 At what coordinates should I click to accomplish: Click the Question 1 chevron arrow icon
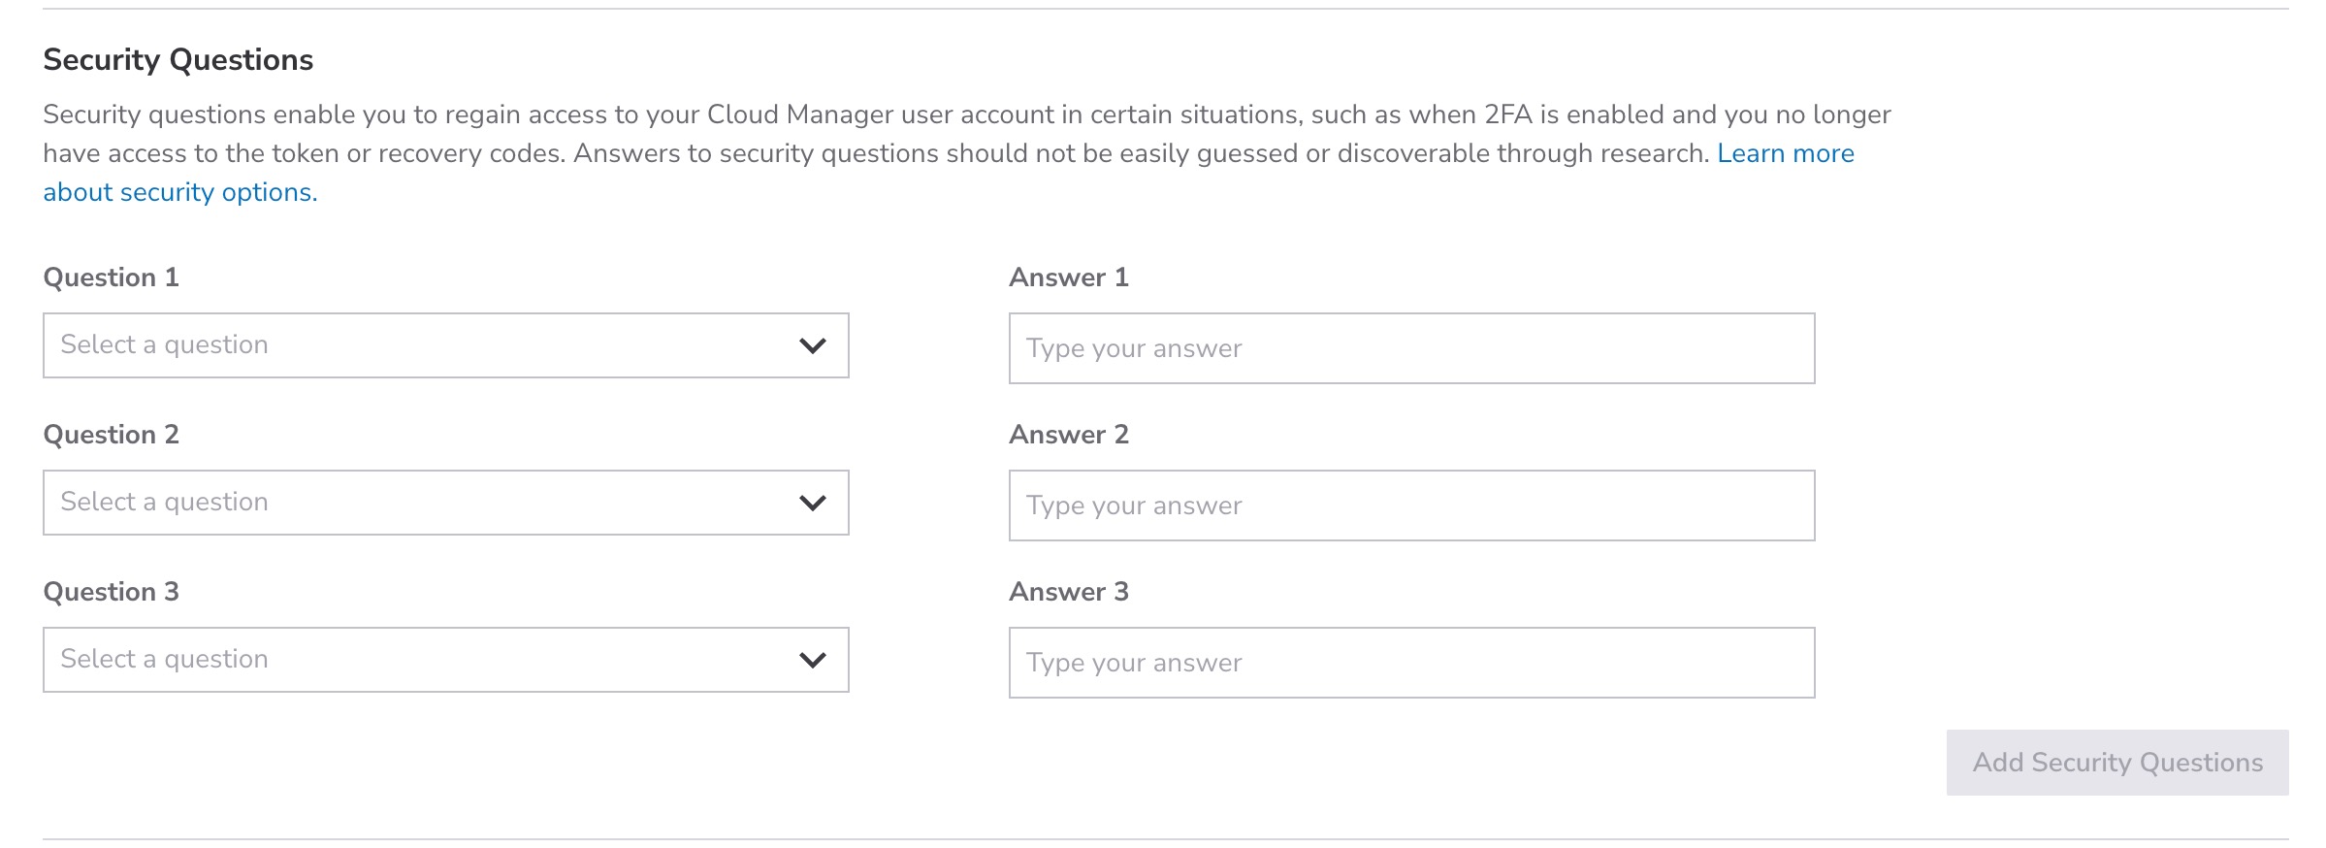click(x=812, y=345)
